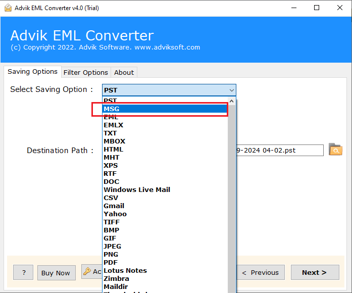The image size is (352, 293).
Task: Select TXT in the format list
Action: pyautogui.click(x=165, y=133)
